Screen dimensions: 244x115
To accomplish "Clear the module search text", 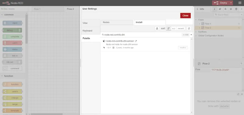I will point(191,35).
